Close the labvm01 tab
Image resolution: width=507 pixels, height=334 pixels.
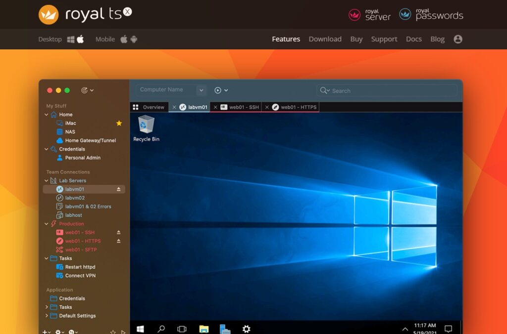[x=174, y=107]
